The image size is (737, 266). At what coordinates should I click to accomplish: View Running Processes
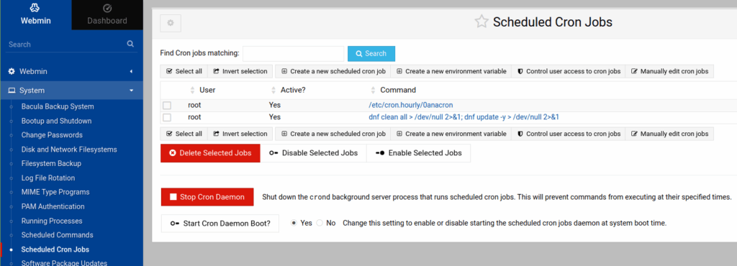click(x=52, y=221)
